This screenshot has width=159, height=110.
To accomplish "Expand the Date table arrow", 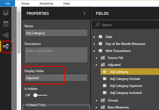I will (x=94, y=37).
